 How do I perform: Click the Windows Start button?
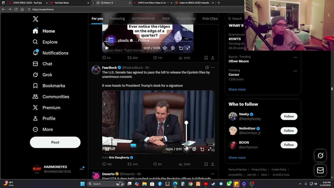[82, 184]
